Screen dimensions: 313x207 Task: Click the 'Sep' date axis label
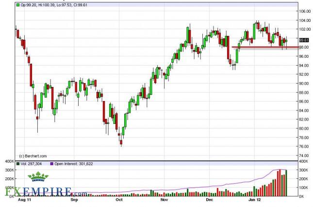click(74, 200)
